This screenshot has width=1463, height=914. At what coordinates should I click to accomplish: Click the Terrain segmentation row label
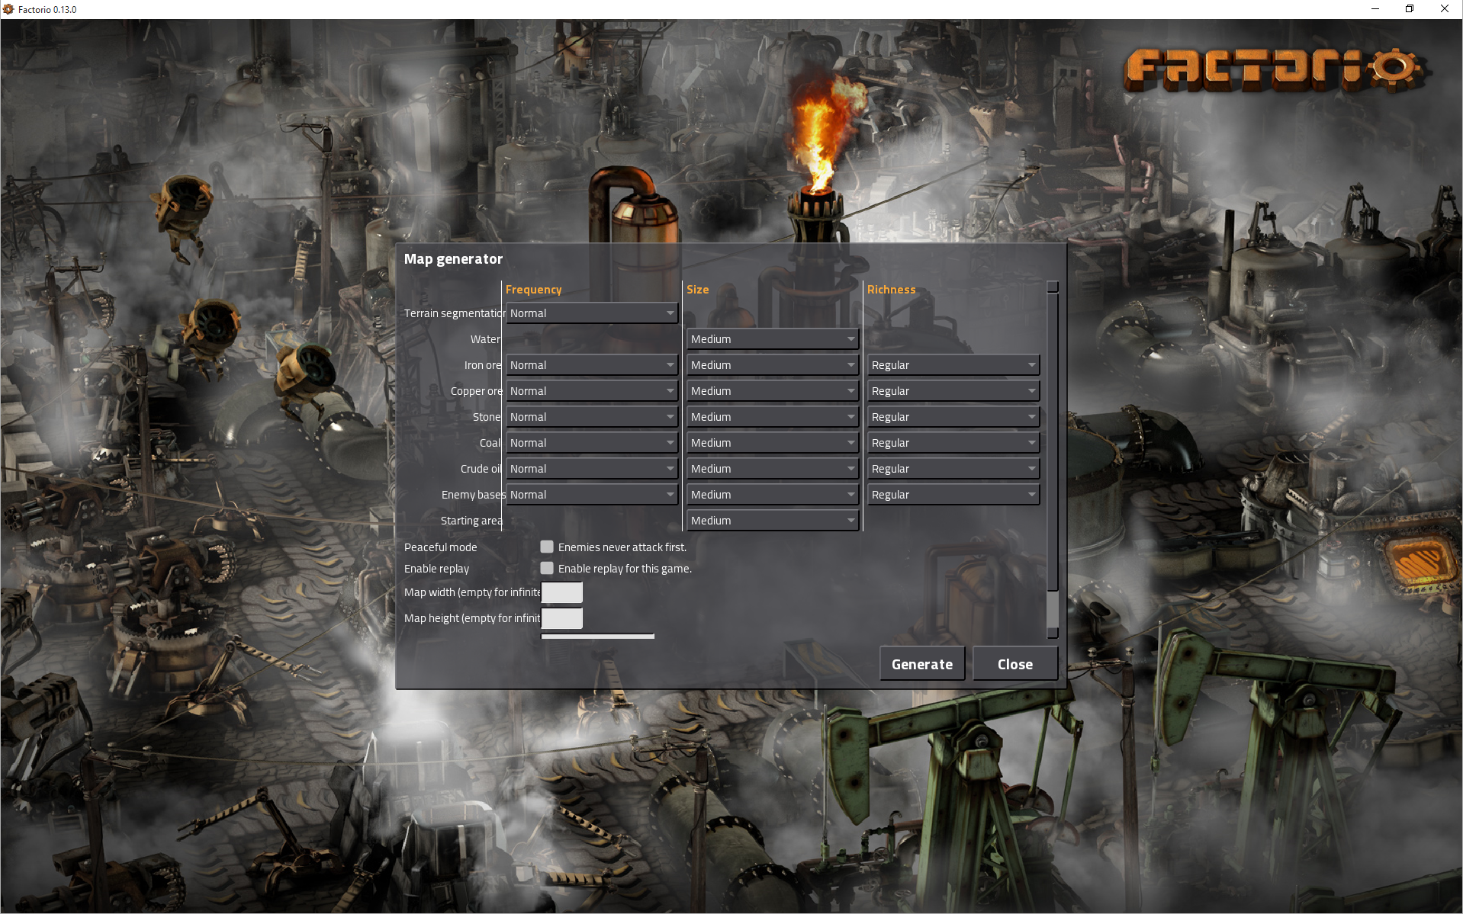click(455, 313)
